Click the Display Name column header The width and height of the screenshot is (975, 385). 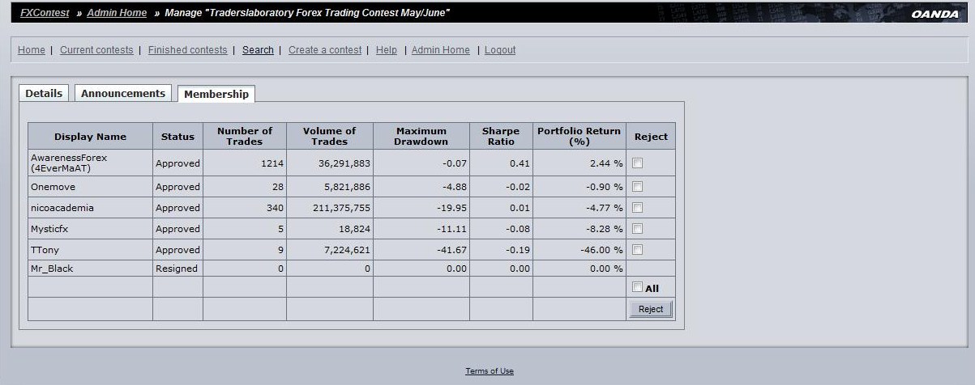point(90,136)
